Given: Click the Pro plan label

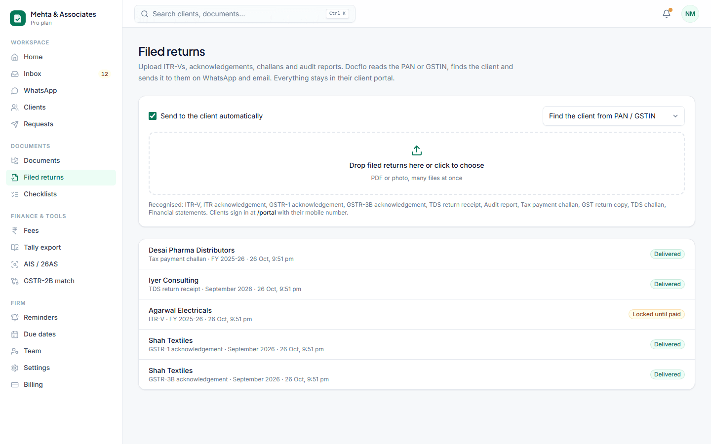Looking at the screenshot, I should (x=41, y=23).
